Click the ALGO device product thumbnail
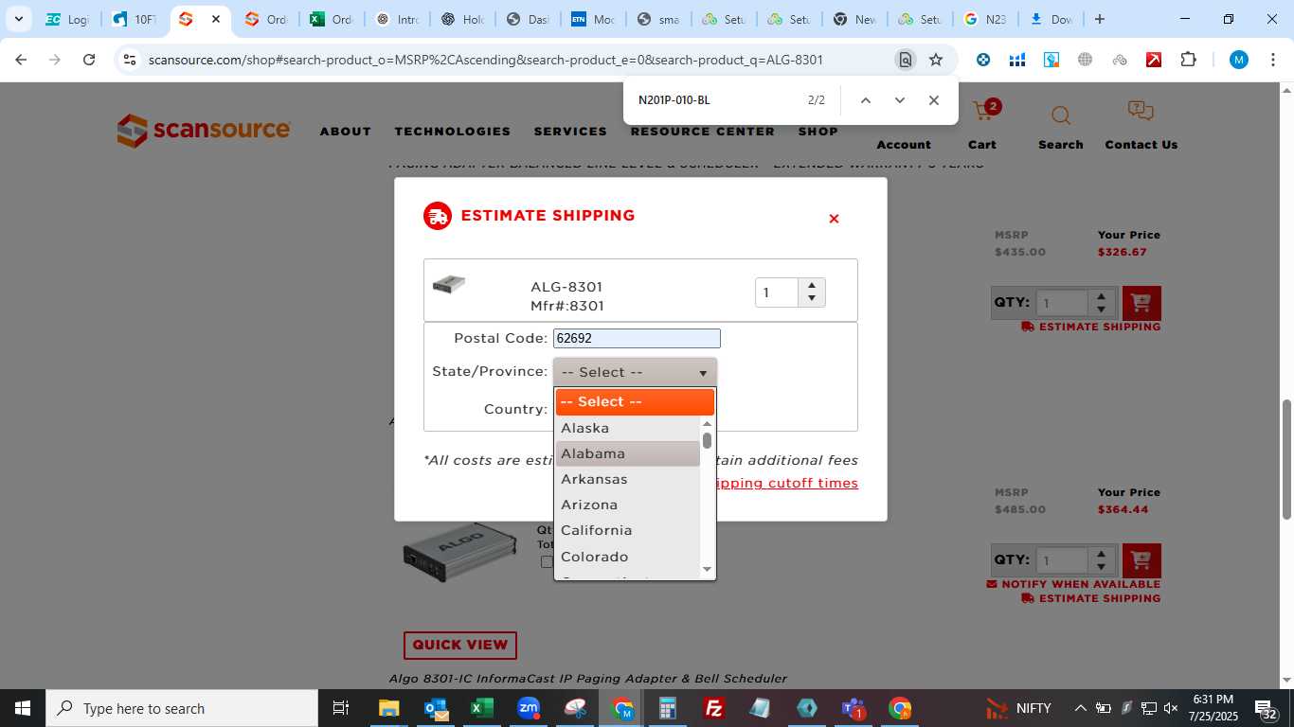This screenshot has width=1294, height=727. pyautogui.click(x=459, y=551)
